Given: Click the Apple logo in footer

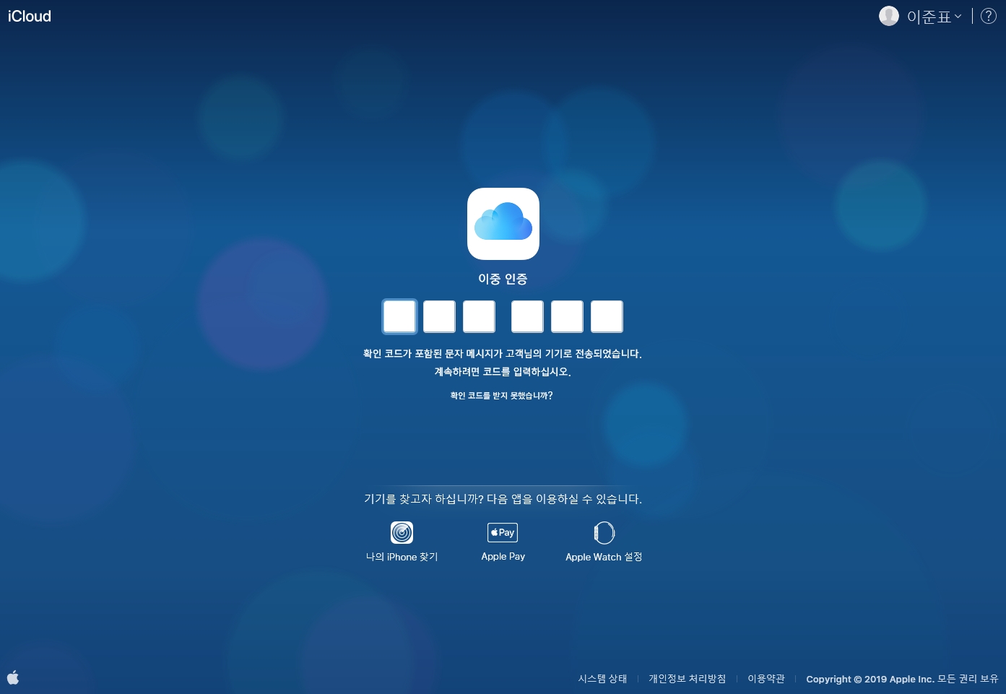Looking at the screenshot, I should [13, 677].
